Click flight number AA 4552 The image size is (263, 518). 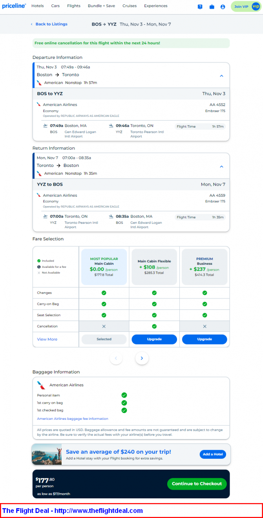coord(217,104)
